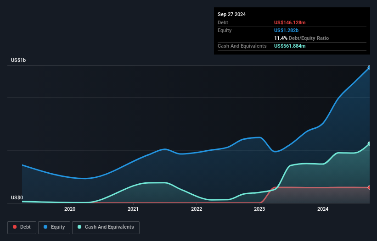
Task: Select the Equity endpoint marker on the chart
Action: pos(369,67)
